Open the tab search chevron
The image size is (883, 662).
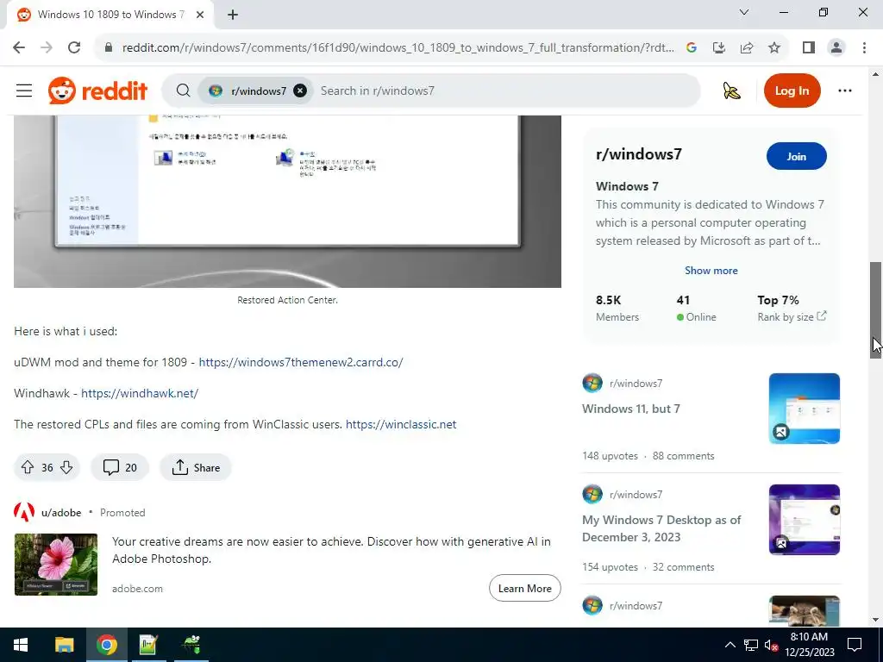tap(744, 12)
